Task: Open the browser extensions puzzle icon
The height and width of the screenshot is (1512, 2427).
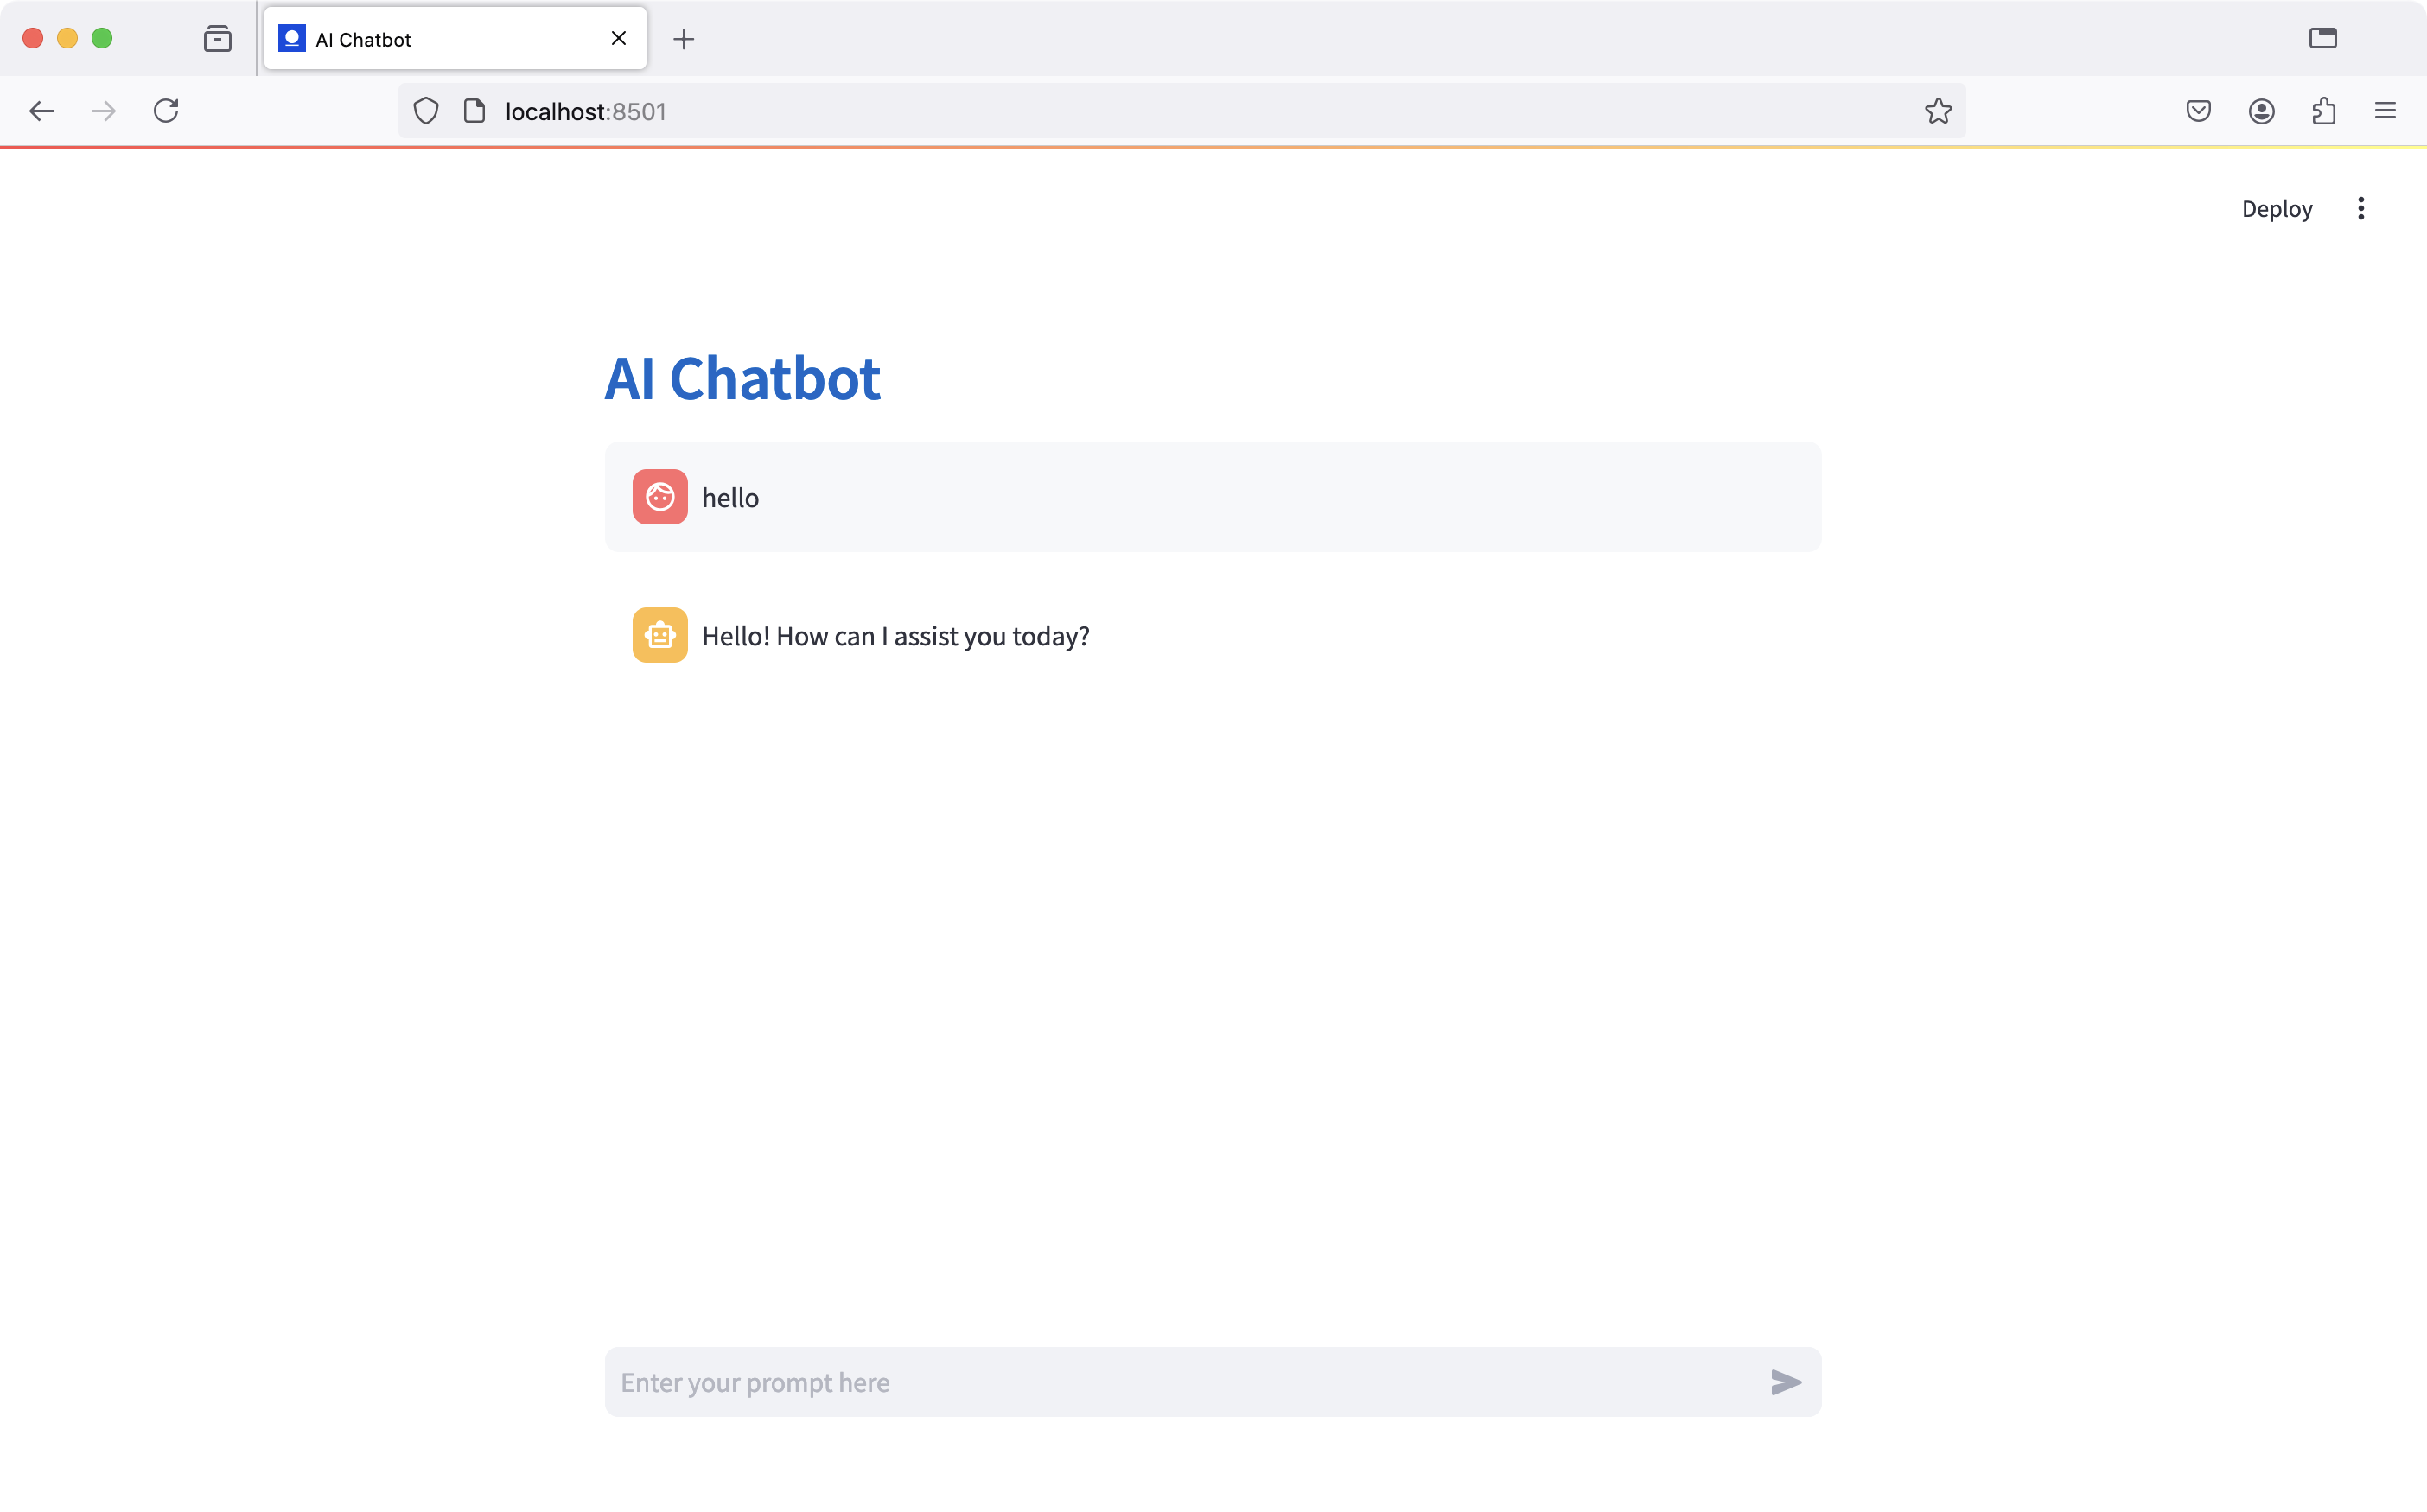Action: point(2323,111)
